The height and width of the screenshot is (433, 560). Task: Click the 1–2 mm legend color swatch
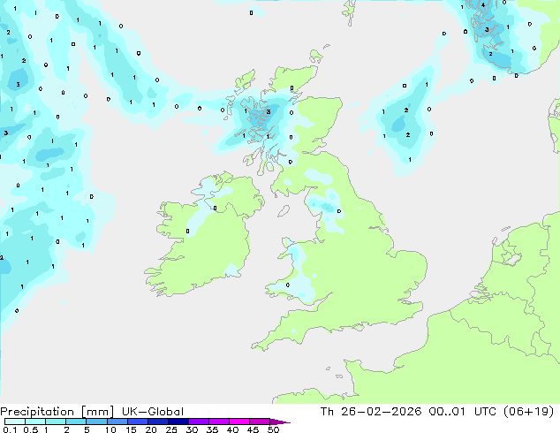56,422
